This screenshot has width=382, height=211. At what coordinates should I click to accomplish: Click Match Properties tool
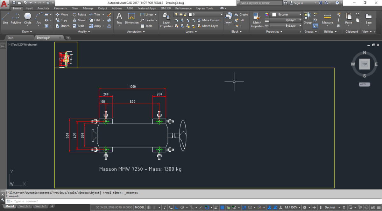[257, 20]
